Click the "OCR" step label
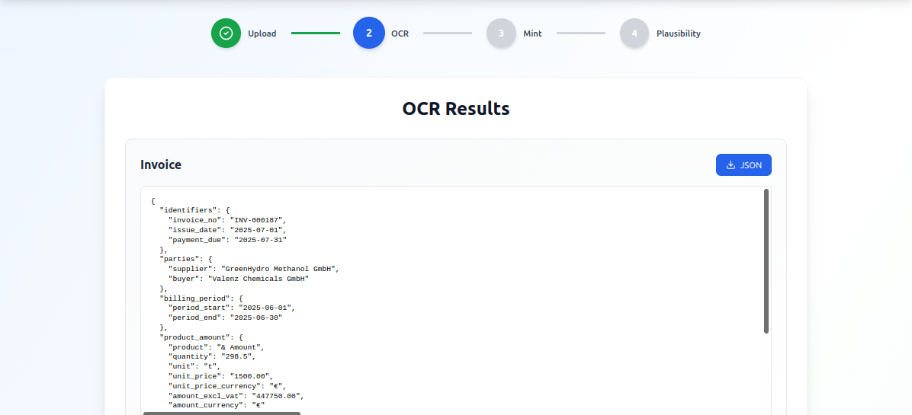This screenshot has width=912, height=415. pos(400,34)
